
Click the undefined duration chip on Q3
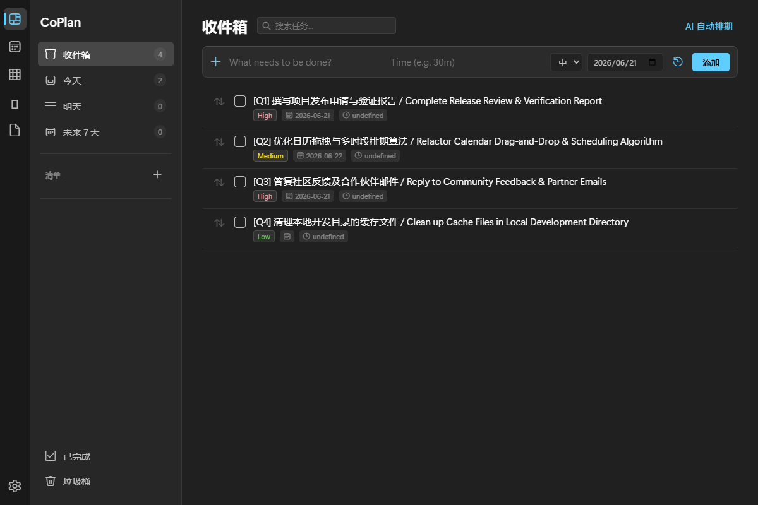(363, 196)
